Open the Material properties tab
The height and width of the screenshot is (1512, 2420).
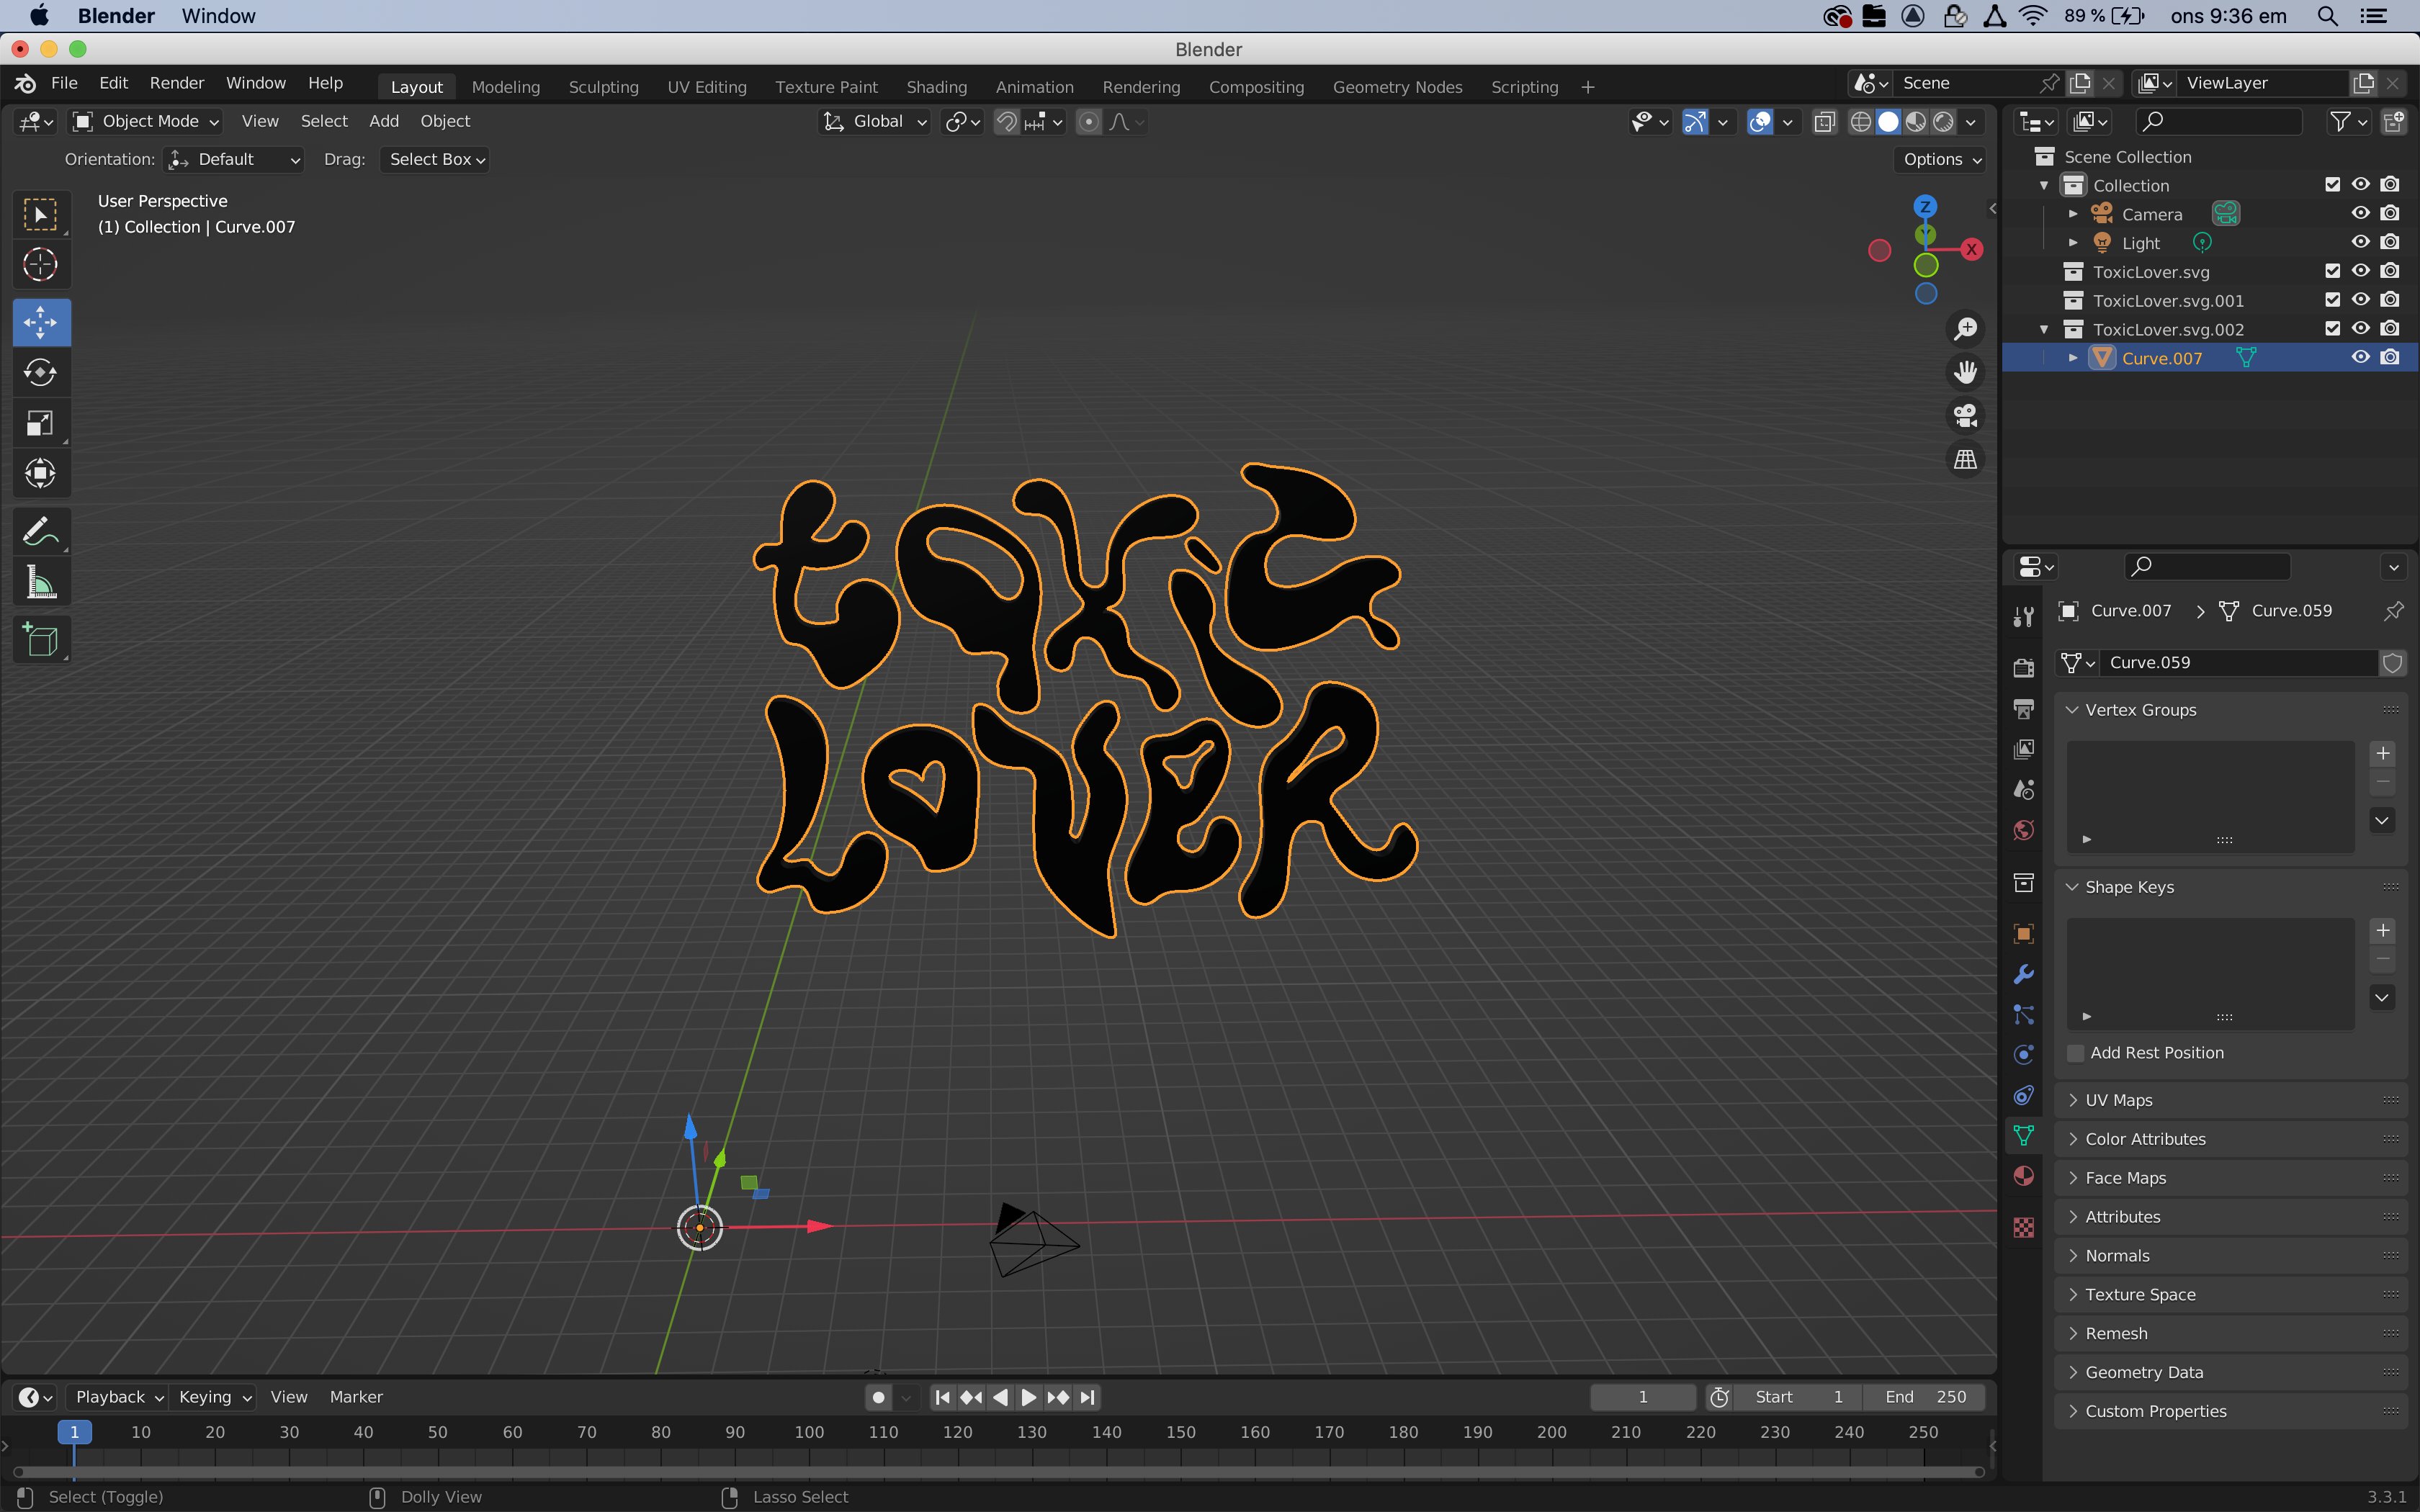click(x=2023, y=1176)
